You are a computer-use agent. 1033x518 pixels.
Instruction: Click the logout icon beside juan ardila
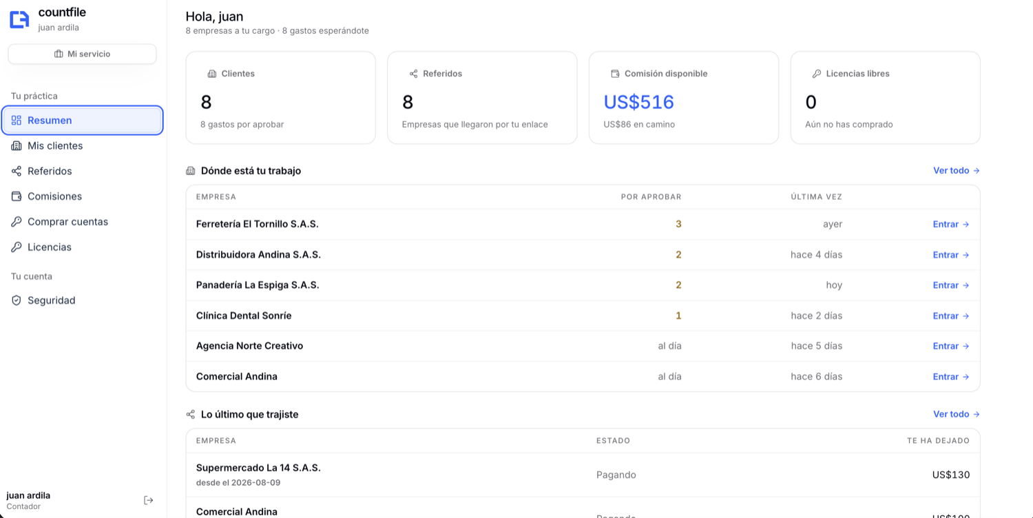[148, 500]
